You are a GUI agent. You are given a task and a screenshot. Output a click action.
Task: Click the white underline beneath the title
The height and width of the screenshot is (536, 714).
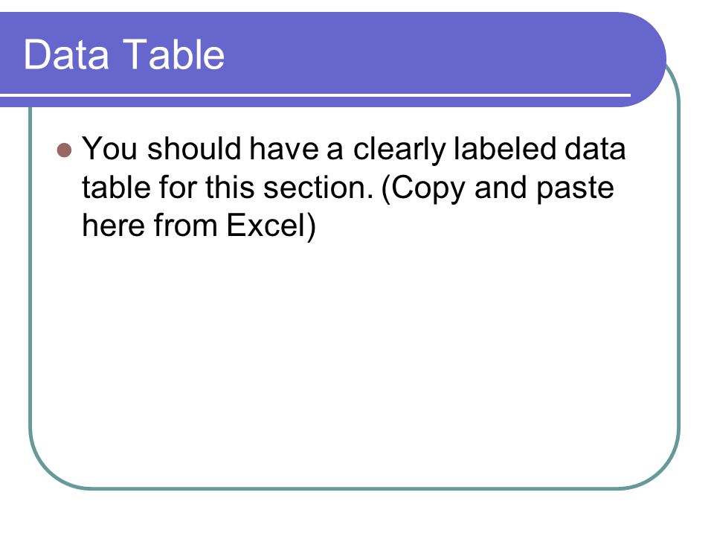point(315,95)
